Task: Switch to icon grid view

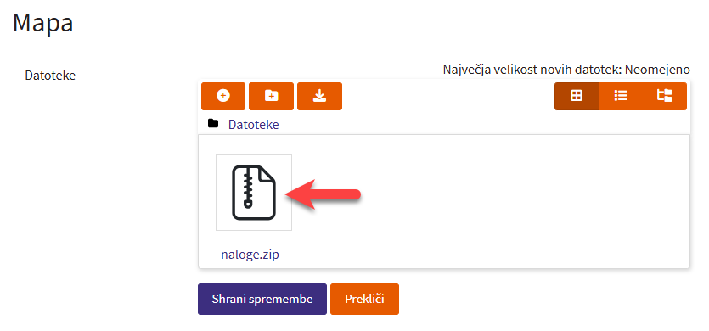Action: pos(577,96)
